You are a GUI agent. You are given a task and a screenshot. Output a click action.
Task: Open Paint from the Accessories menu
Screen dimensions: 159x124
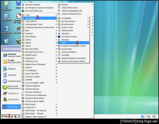pos(73,43)
